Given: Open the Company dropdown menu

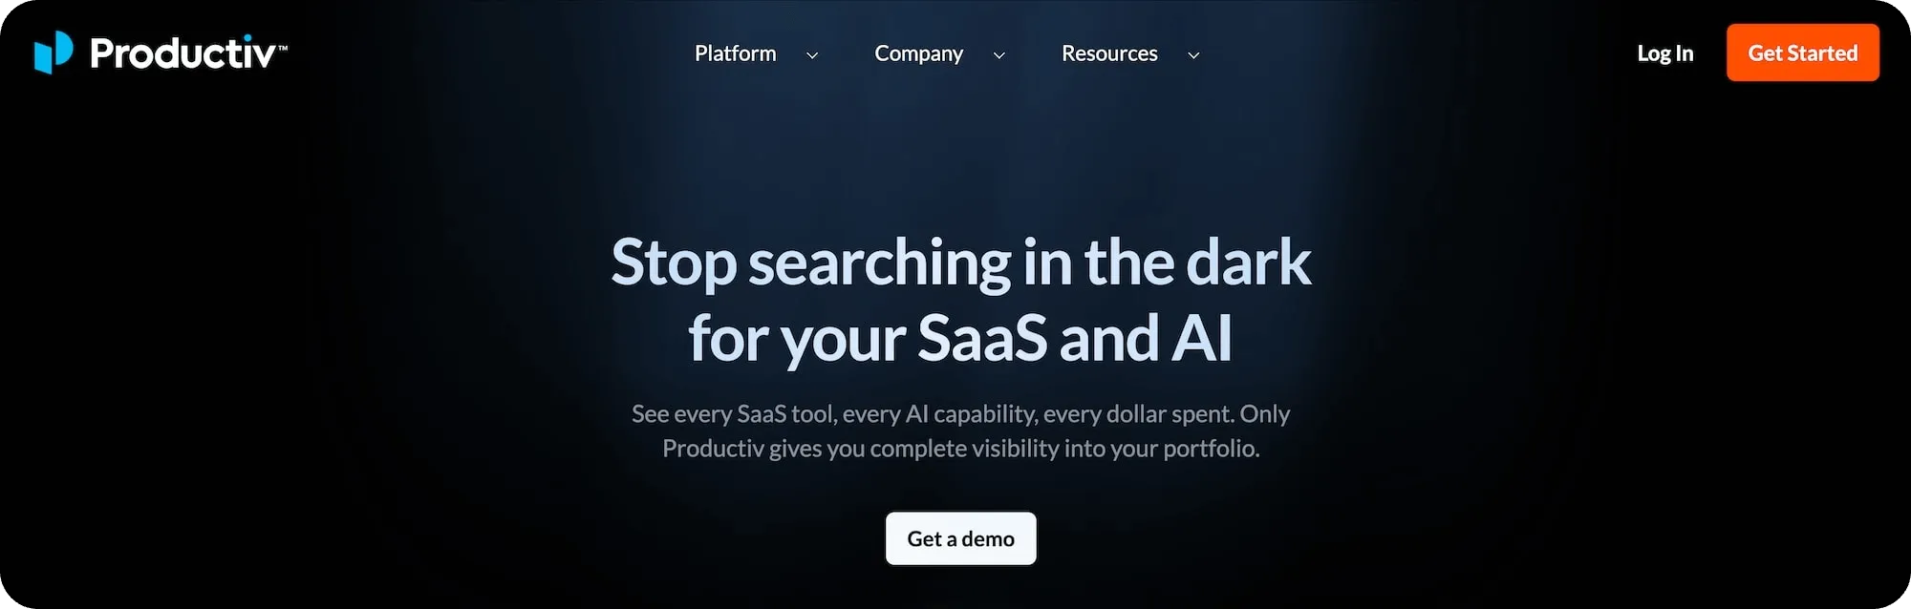Looking at the screenshot, I should coord(999,55).
